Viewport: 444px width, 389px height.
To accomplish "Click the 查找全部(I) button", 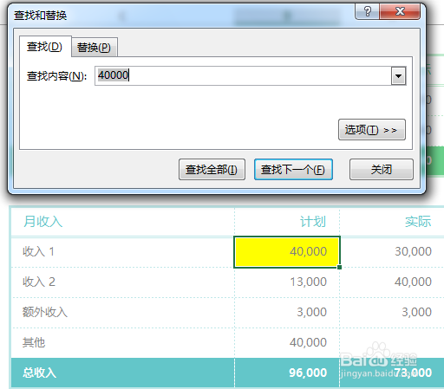I will tap(212, 170).
